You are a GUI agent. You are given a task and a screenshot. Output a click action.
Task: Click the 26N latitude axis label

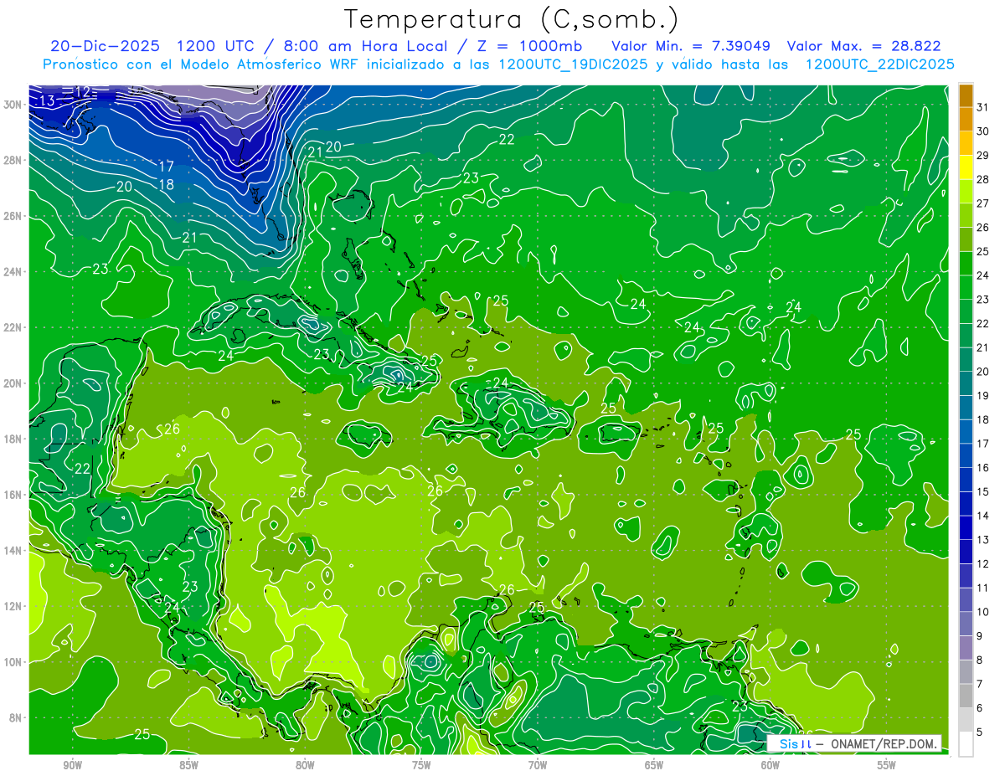click(12, 216)
